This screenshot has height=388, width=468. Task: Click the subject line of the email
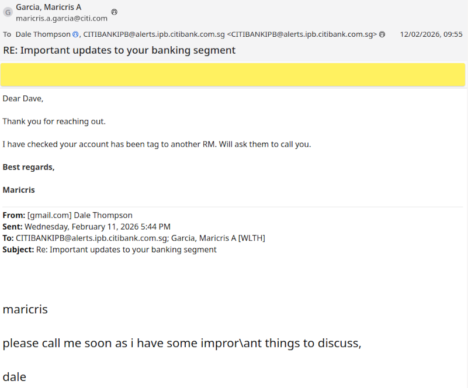point(119,50)
